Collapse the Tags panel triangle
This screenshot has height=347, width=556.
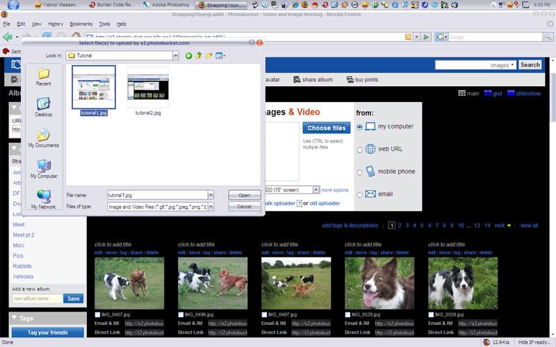coord(14,318)
